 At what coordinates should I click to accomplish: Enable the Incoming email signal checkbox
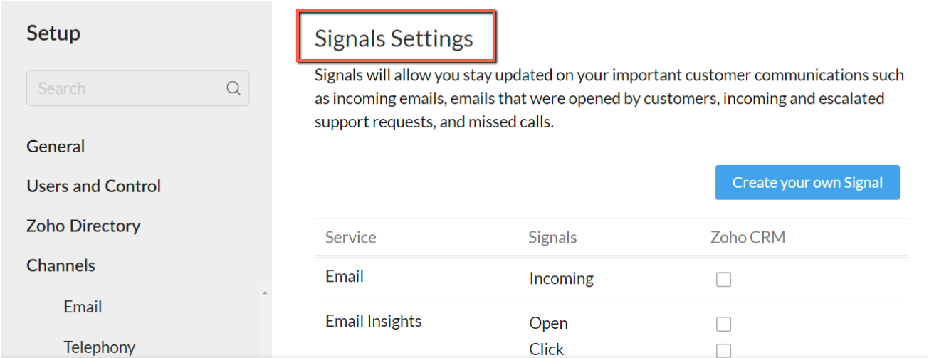(x=723, y=280)
